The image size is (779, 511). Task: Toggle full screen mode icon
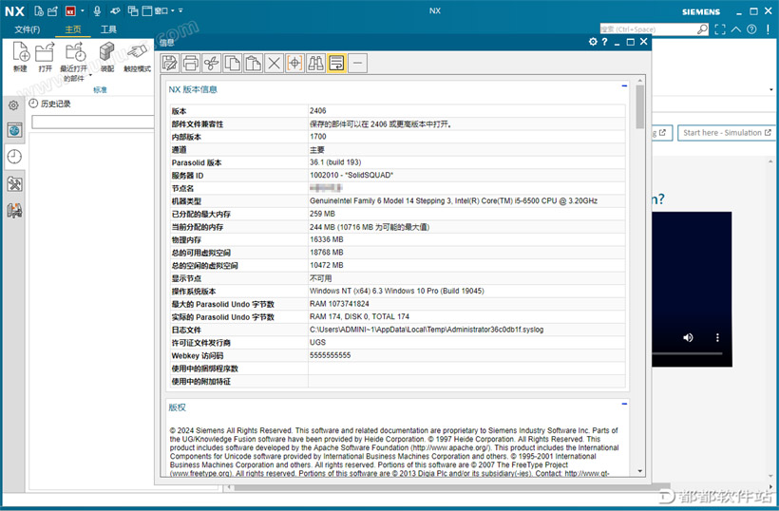[x=720, y=29]
